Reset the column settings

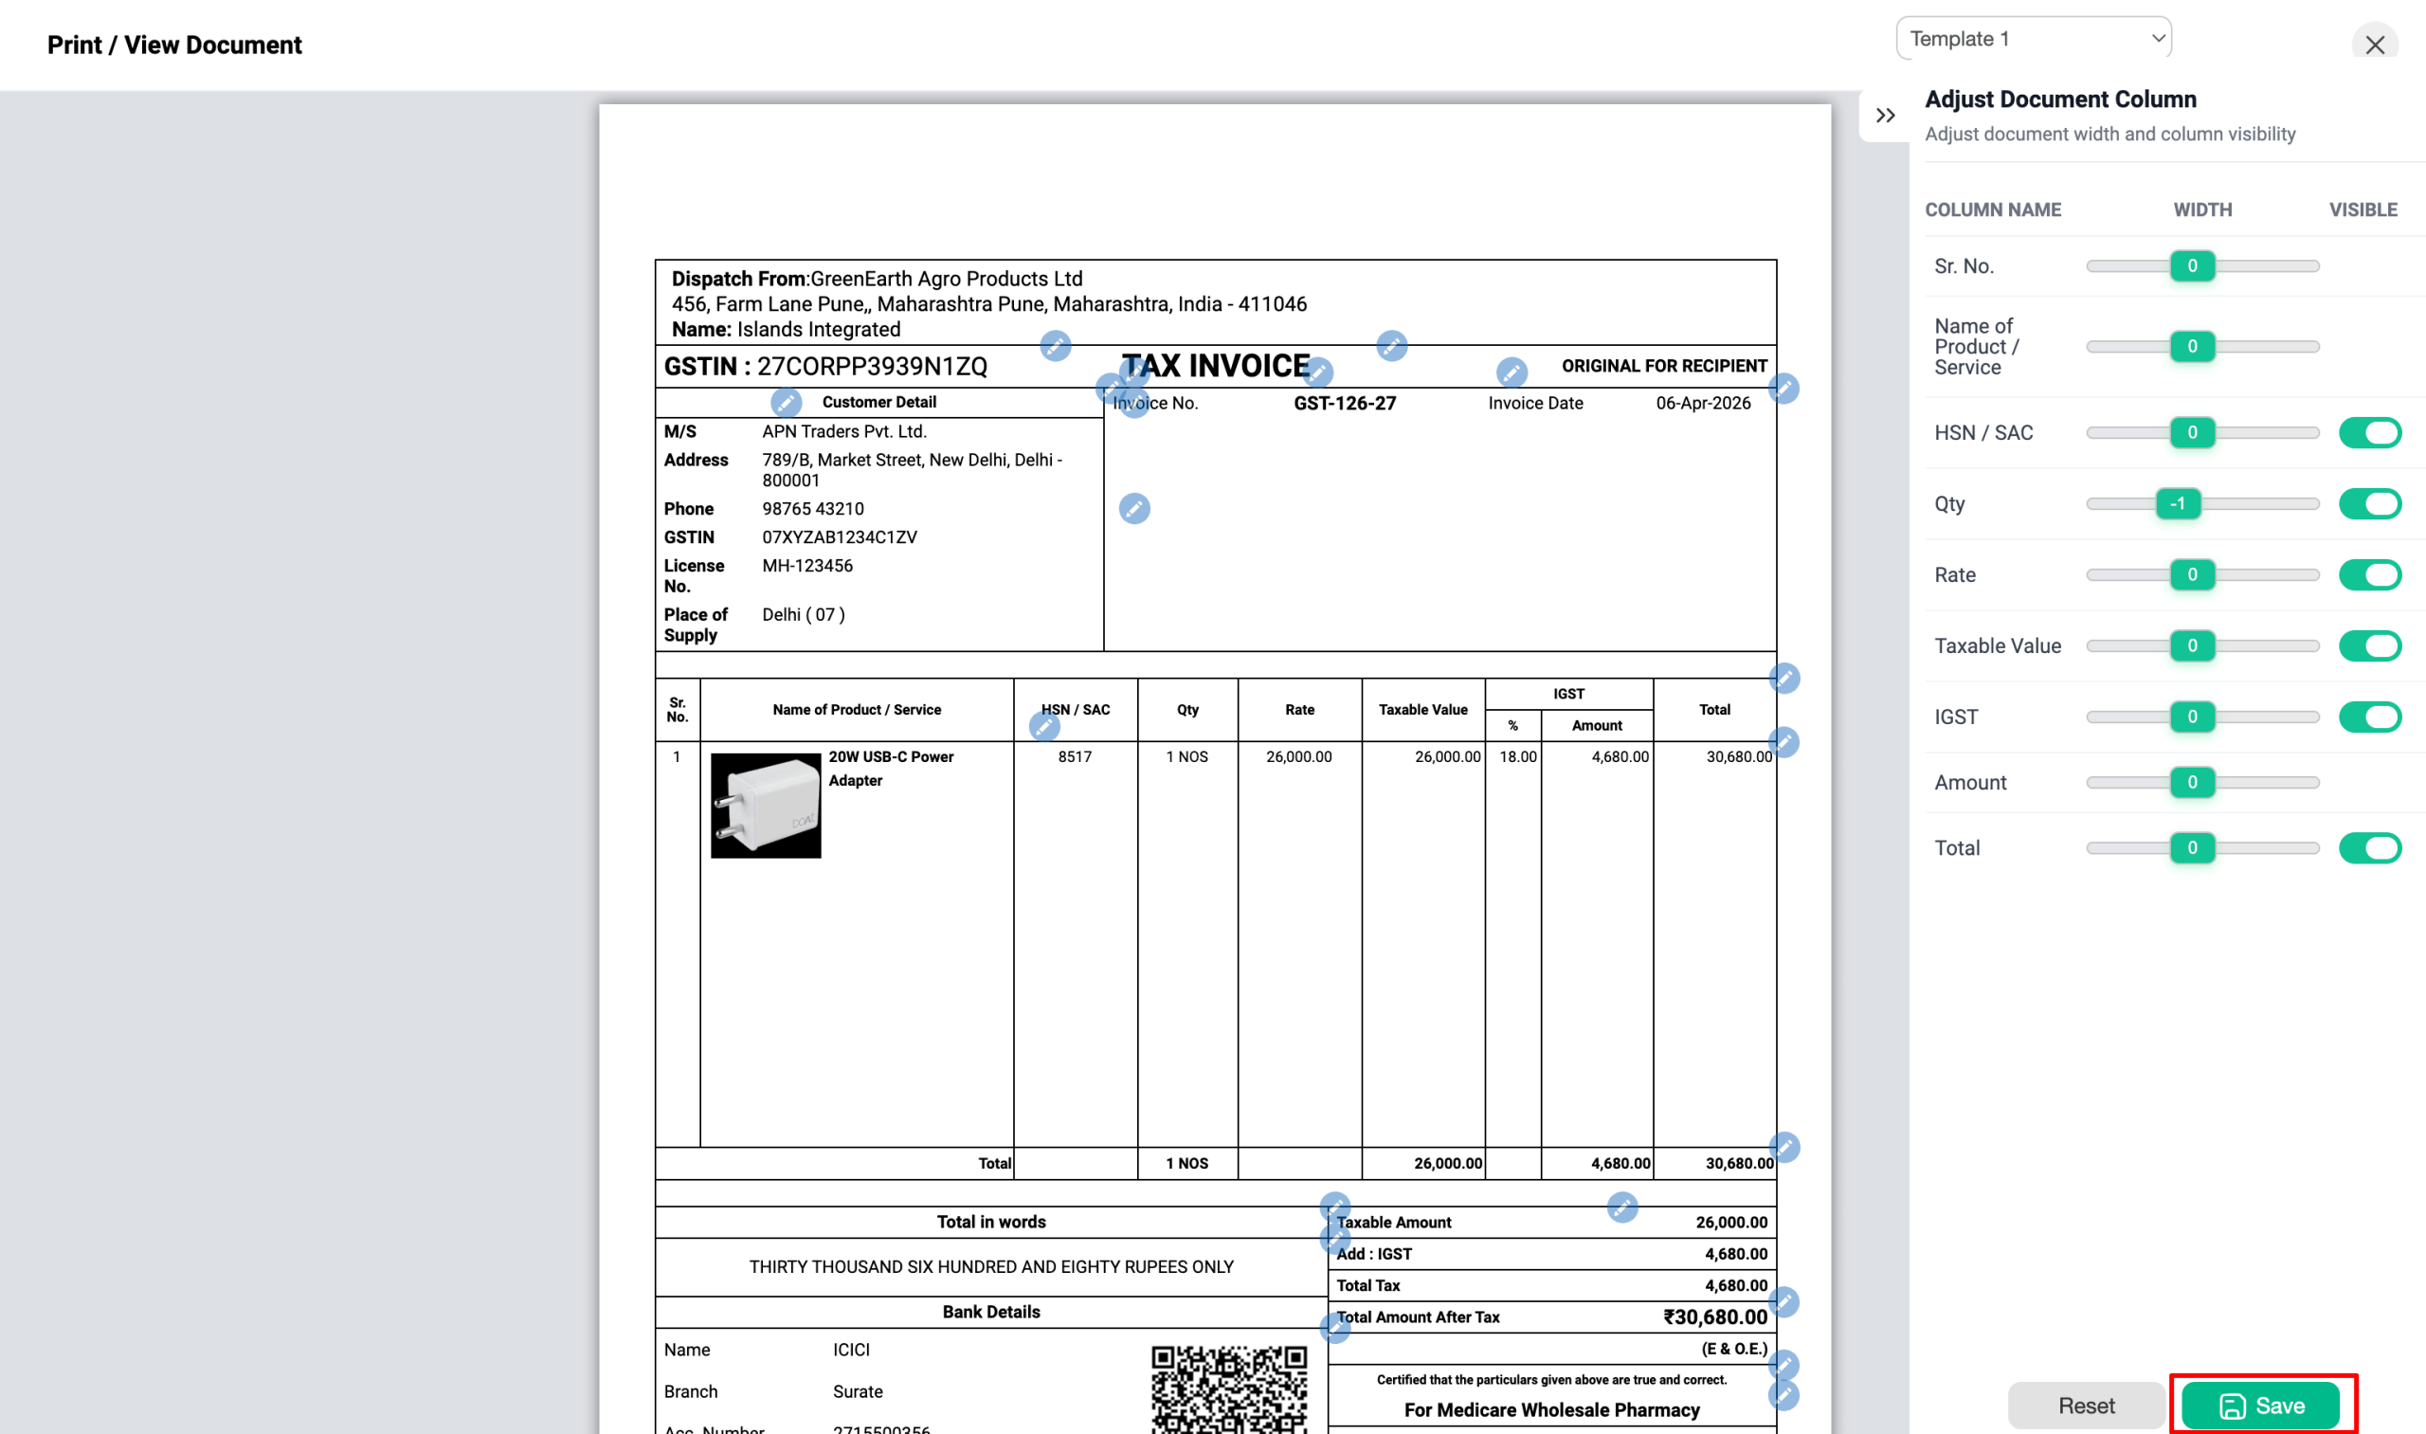click(x=2086, y=1405)
